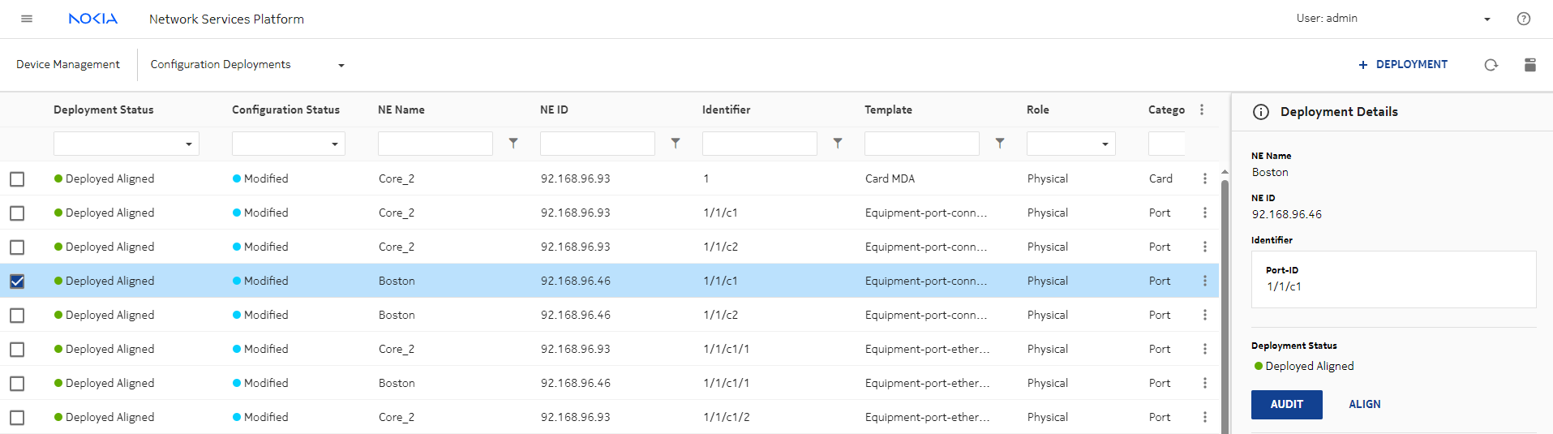Select the Core_2 Card MDA row checkbox
Viewport: 1553px width, 434px height.
pos(17,179)
